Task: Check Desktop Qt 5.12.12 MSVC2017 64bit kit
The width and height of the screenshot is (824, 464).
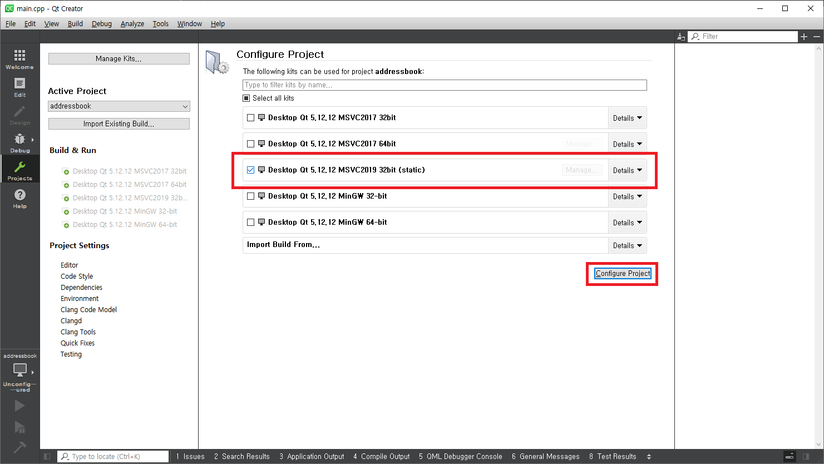Action: (x=250, y=144)
